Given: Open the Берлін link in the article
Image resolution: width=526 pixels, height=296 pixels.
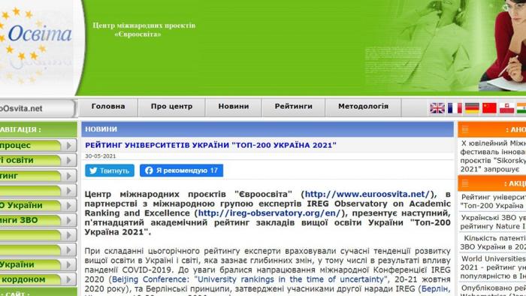Looking at the screenshot, I should 436,288.
